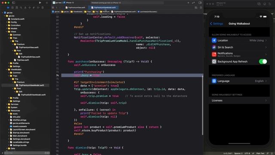Expand the Controllers folder
The image size is (275, 155).
7,25
